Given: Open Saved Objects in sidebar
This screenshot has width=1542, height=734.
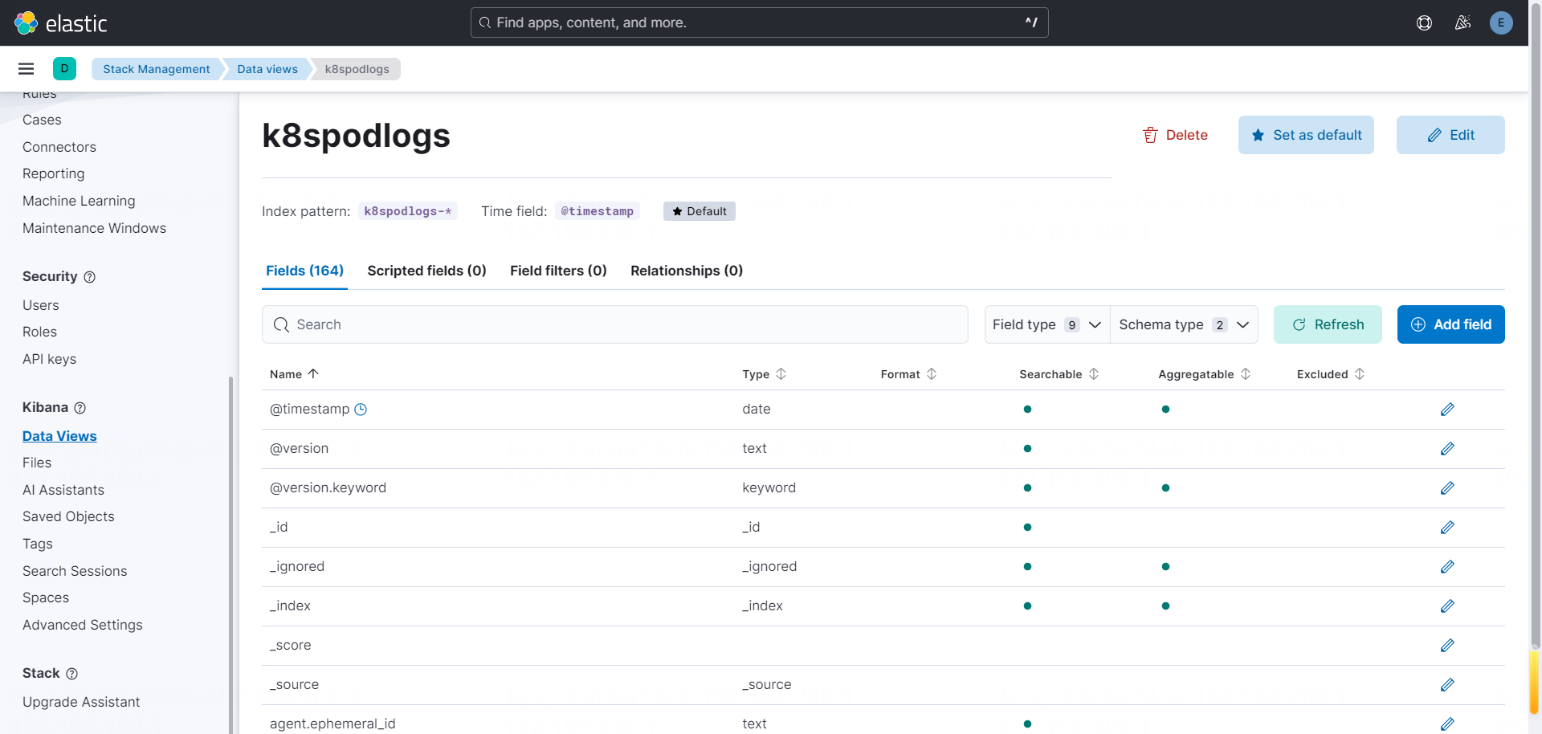Looking at the screenshot, I should (68, 516).
